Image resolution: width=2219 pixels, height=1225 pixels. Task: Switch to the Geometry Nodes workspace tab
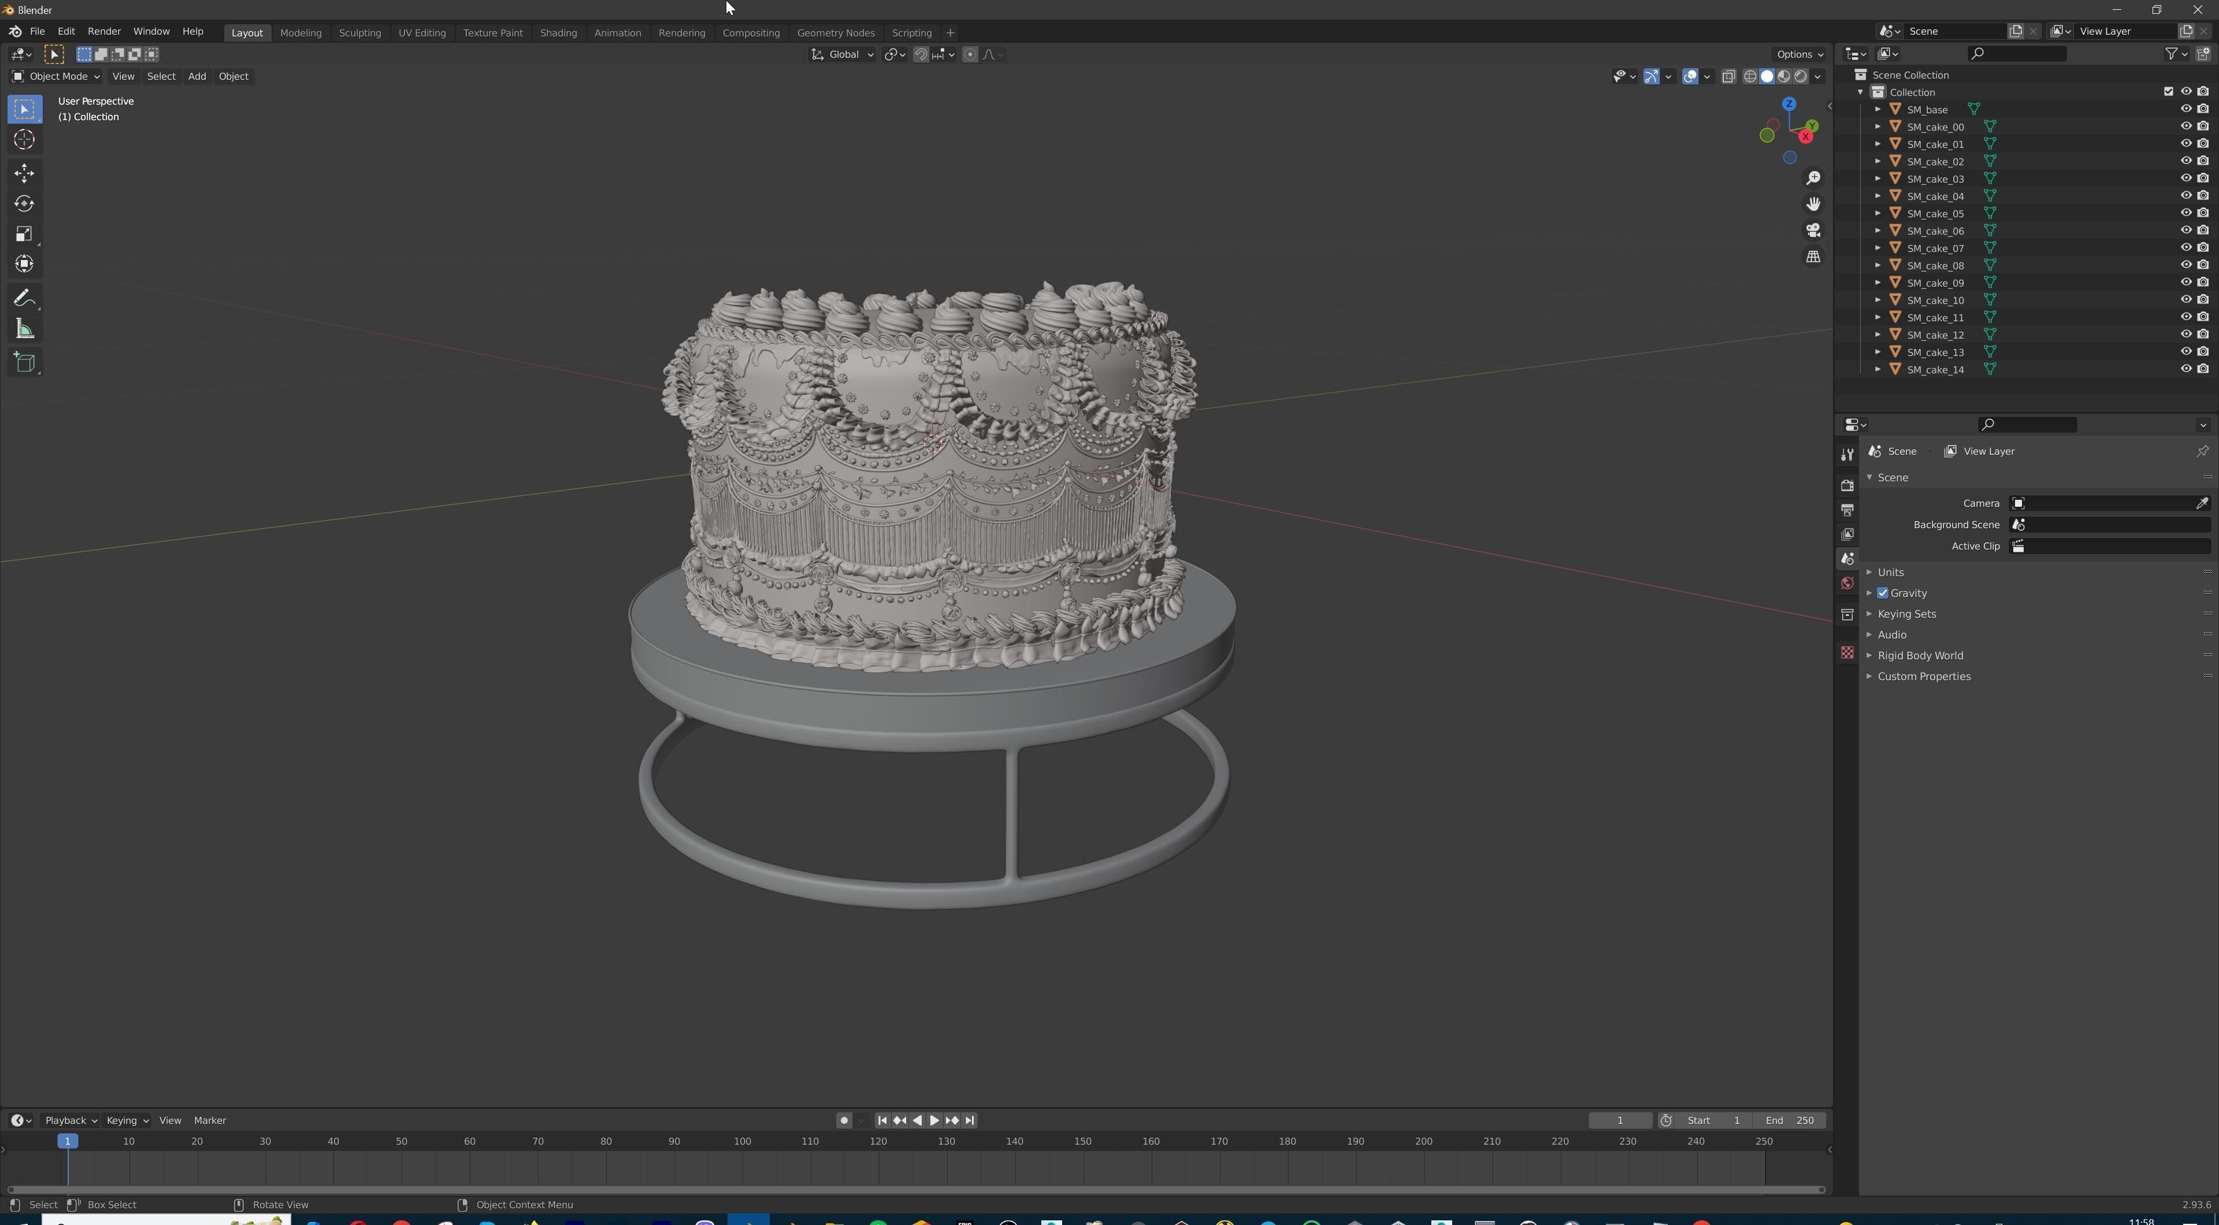tap(836, 33)
